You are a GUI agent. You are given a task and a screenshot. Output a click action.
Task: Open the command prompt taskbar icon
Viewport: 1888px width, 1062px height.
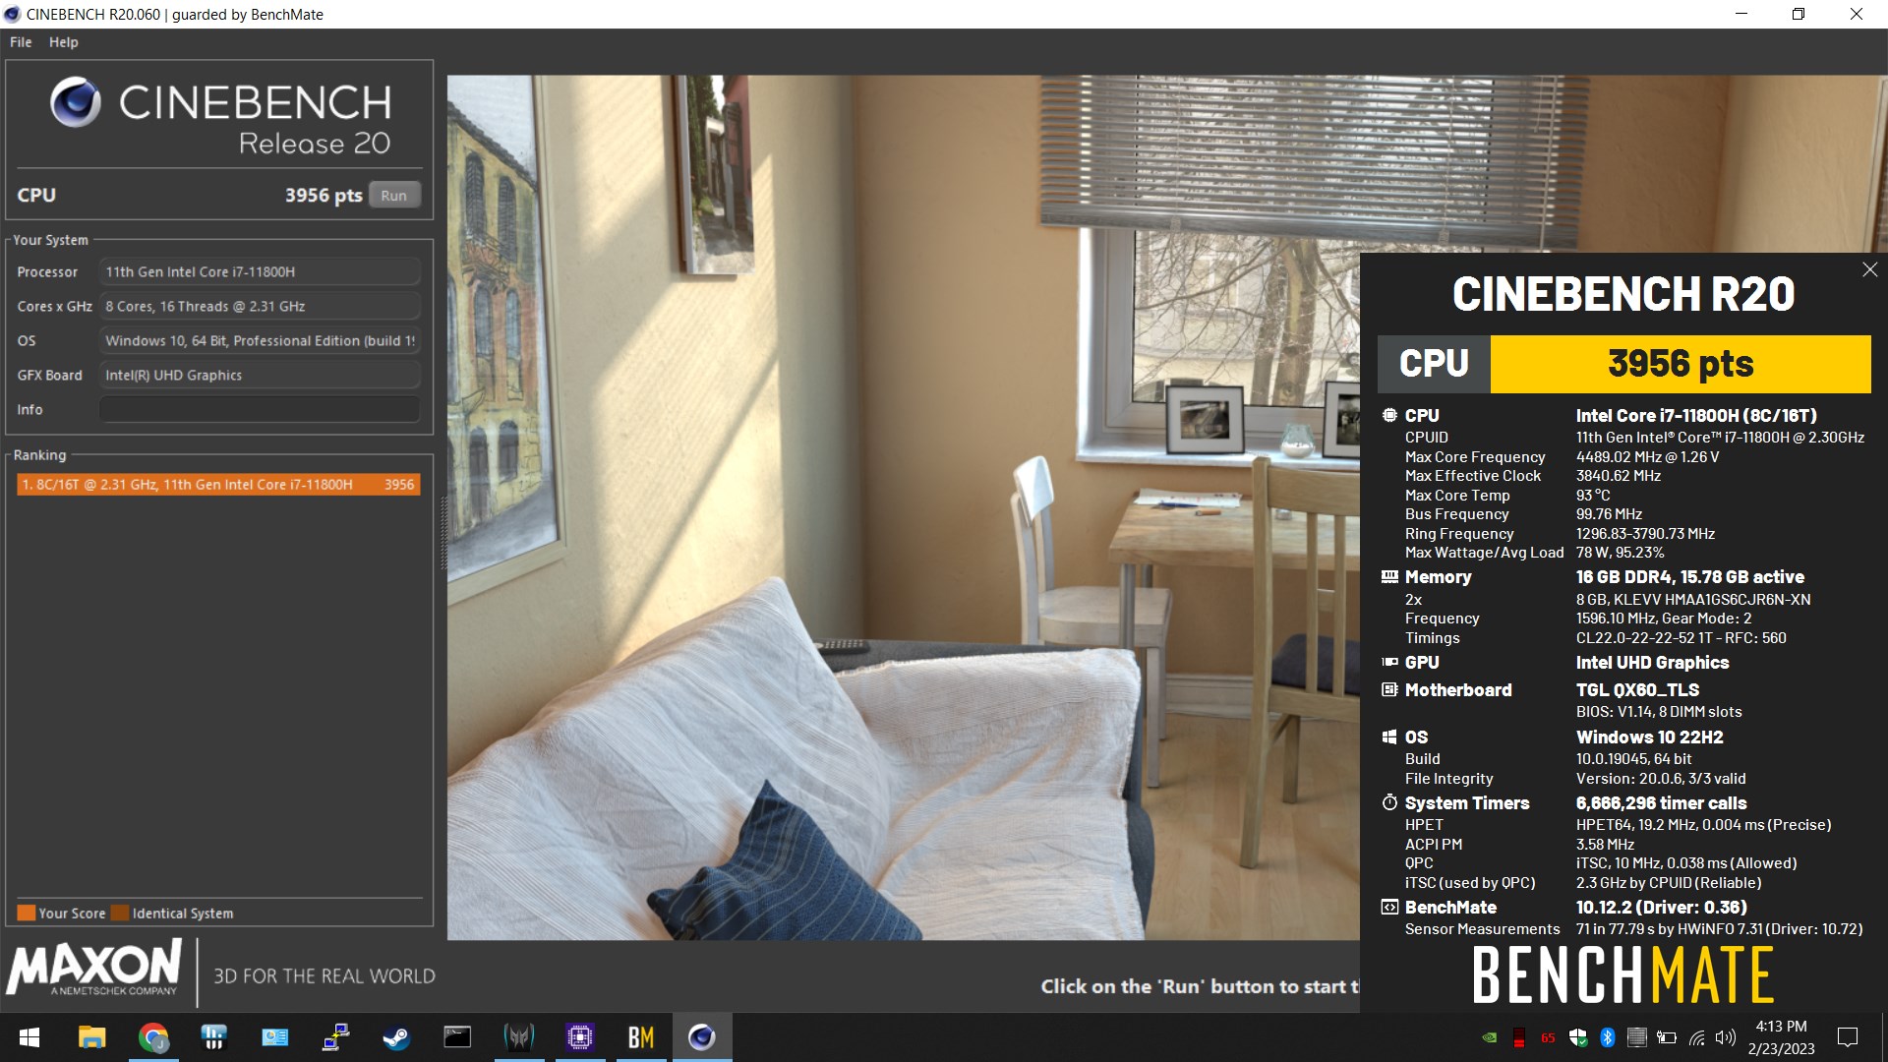[x=457, y=1037]
